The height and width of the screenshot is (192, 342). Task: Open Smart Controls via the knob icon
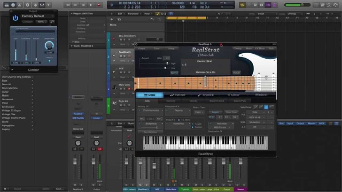pos(36,5)
